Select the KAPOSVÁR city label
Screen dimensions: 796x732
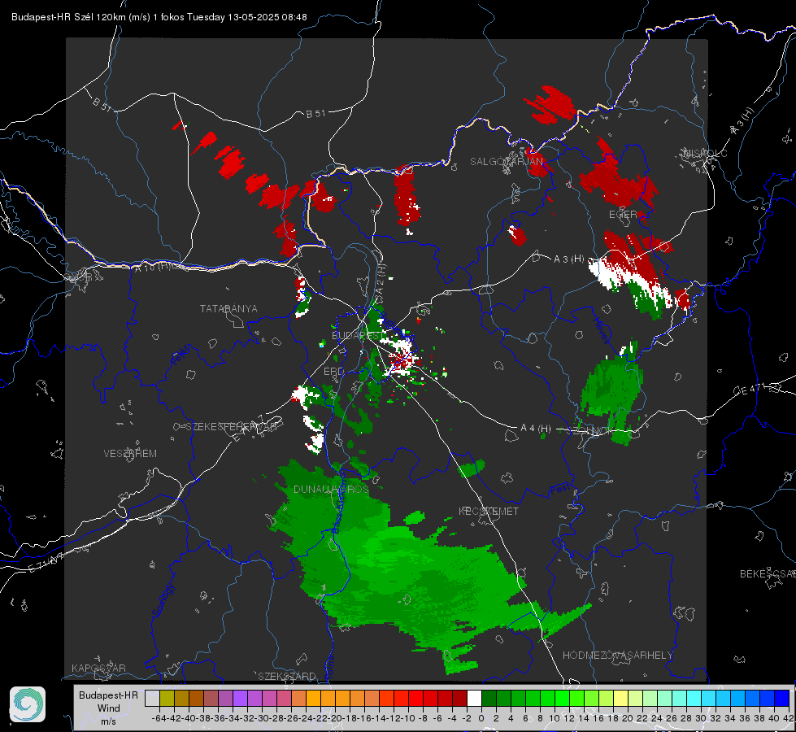click(x=98, y=668)
